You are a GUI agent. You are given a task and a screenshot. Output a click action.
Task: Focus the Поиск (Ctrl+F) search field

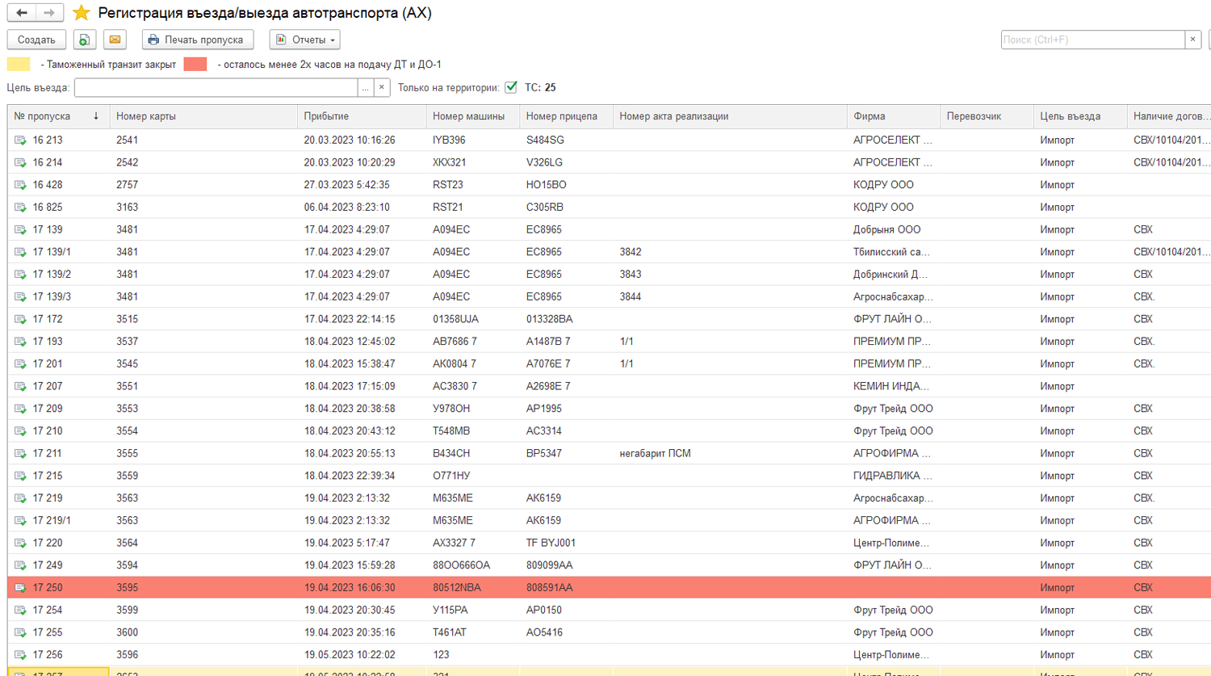[1092, 40]
